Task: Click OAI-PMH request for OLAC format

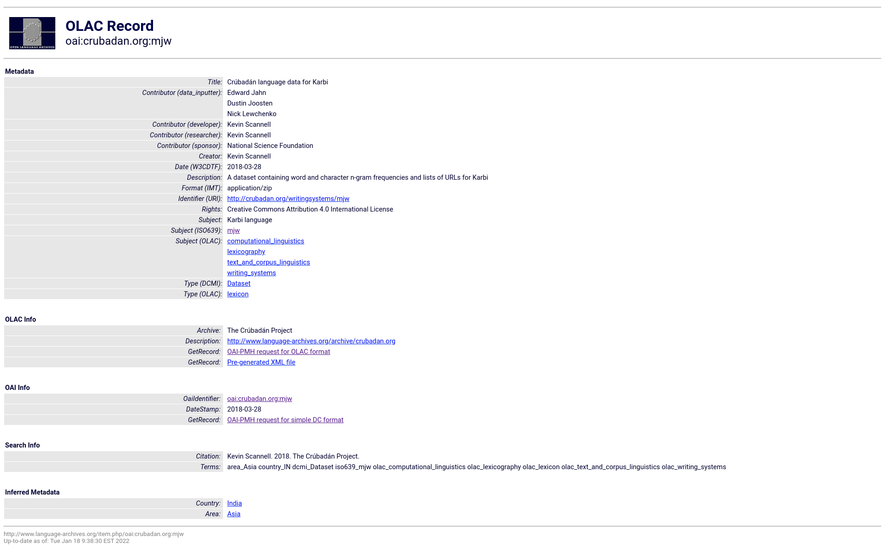Action: [x=278, y=352]
